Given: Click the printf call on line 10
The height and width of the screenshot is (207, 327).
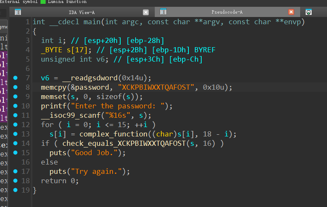Looking at the screenshot, I should point(54,106).
